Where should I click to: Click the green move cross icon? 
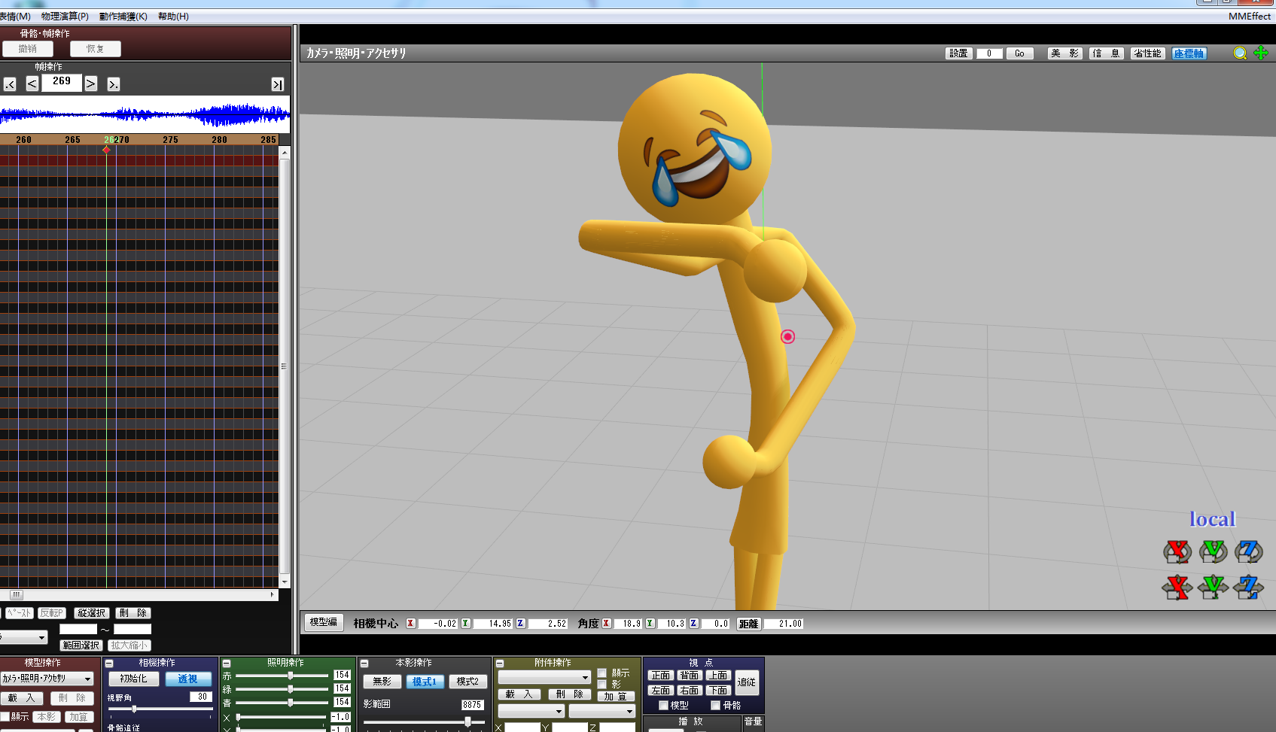tap(1261, 53)
